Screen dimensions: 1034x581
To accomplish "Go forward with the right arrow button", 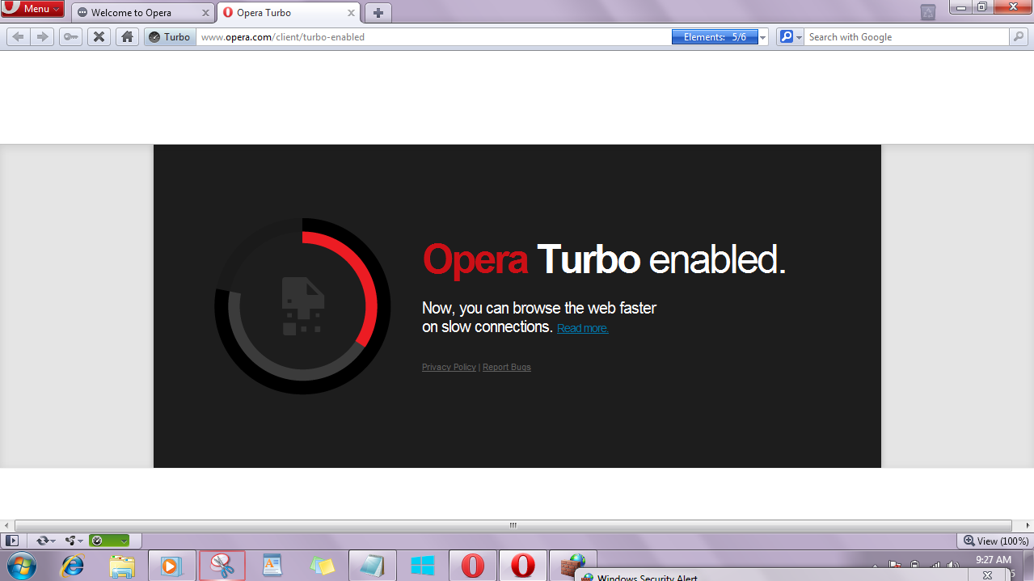I will pyautogui.click(x=43, y=37).
